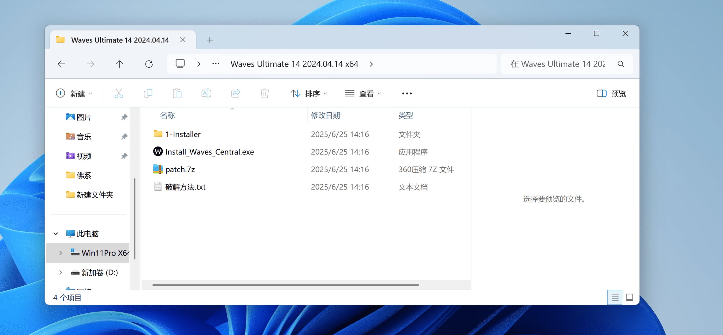
Task: Click the Rename icon in toolbar
Action: 206,93
